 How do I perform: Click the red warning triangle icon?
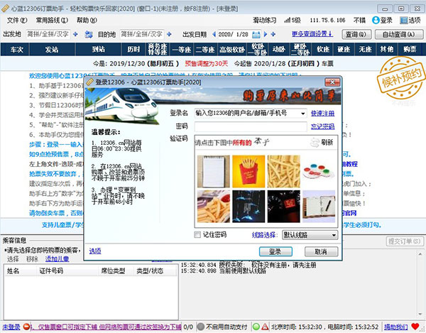pos(265,327)
